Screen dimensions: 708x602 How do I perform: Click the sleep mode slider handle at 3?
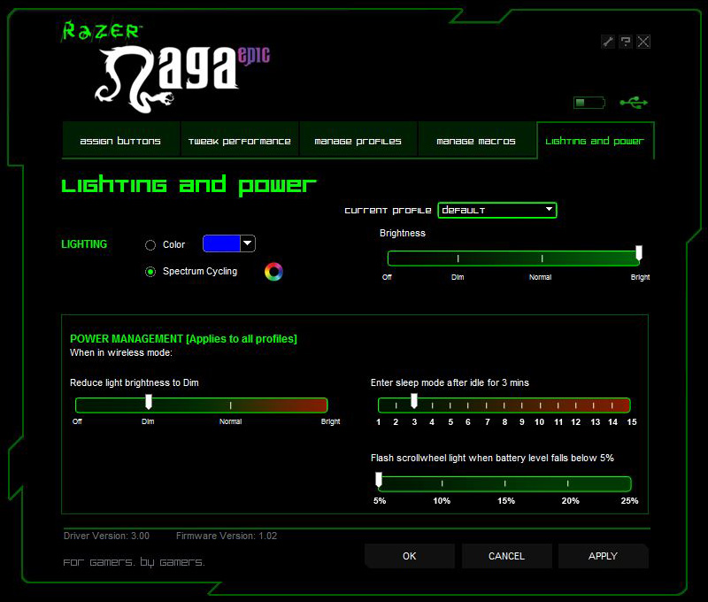pos(414,400)
